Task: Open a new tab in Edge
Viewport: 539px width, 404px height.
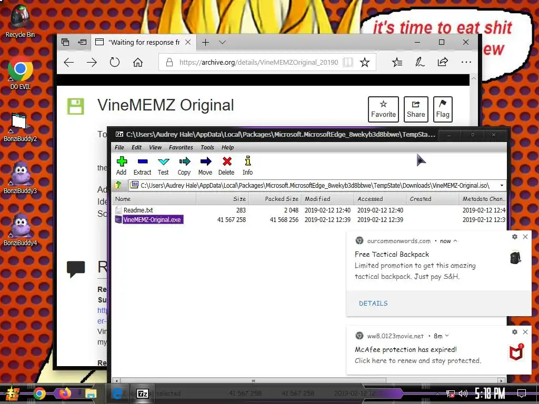Action: (206, 42)
